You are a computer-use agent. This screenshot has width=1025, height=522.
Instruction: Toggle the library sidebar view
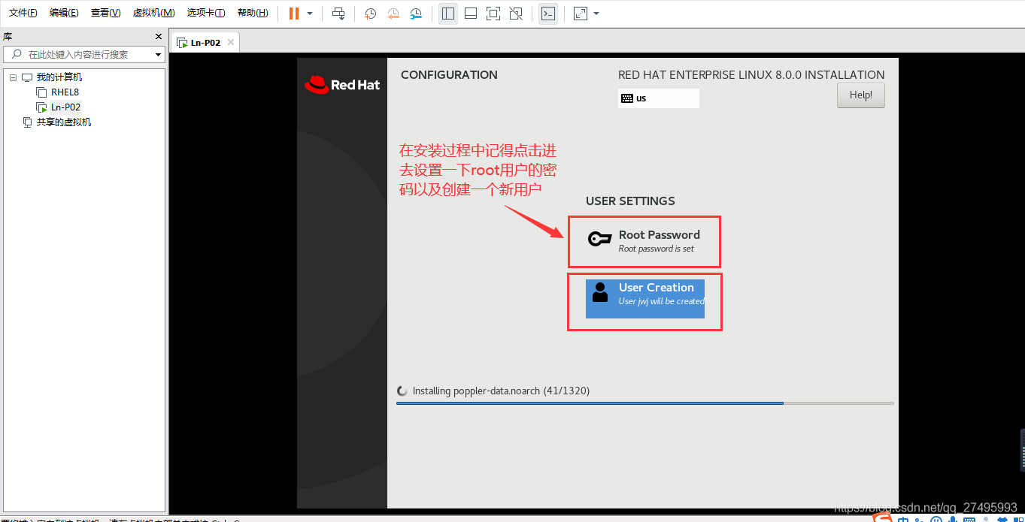tap(448, 14)
